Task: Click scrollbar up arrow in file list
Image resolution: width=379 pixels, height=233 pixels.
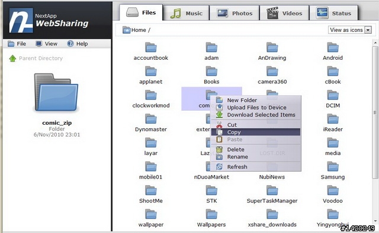Action: (x=375, y=43)
